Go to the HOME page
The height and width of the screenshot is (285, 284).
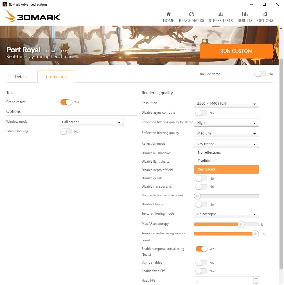coord(168,21)
